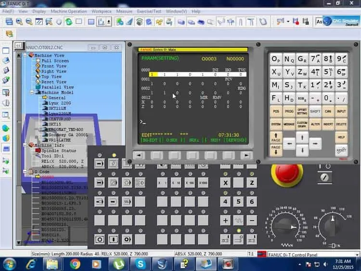Click the SYSTEM key on the keypad

276,124
